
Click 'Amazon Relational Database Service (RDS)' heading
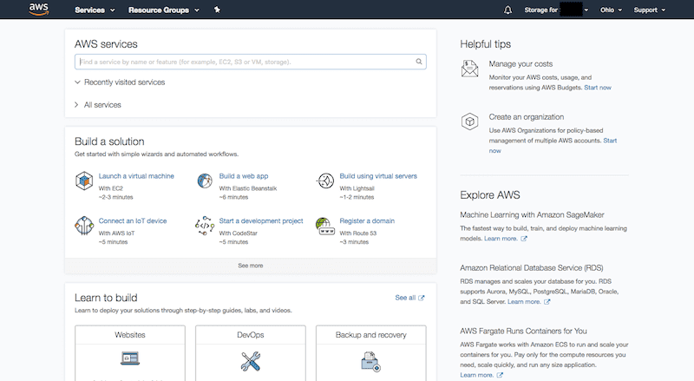click(532, 268)
